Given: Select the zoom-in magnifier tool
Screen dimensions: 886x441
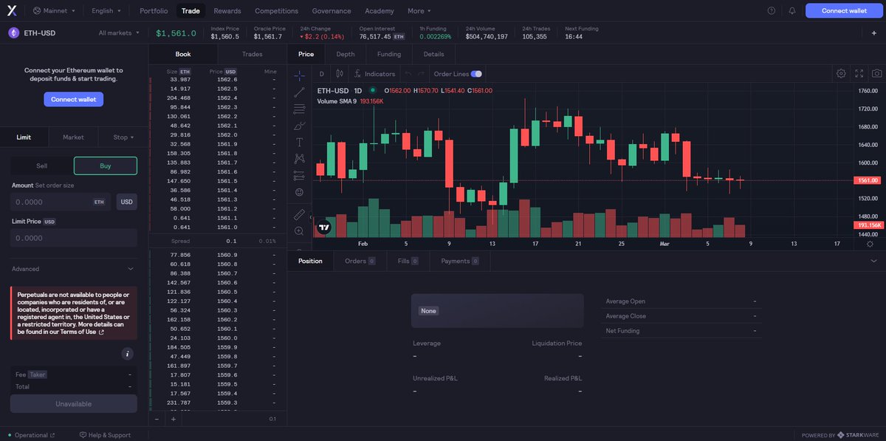Looking at the screenshot, I should pos(299,231).
